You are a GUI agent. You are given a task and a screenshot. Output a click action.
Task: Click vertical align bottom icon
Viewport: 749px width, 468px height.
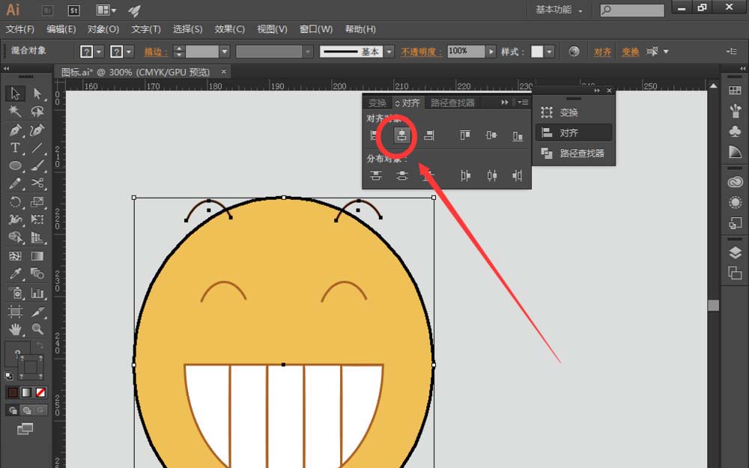(x=518, y=136)
